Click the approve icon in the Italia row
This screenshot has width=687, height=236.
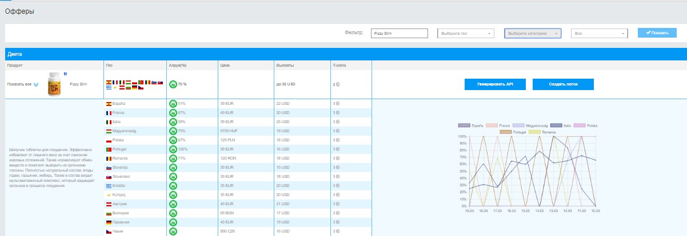coord(173,122)
